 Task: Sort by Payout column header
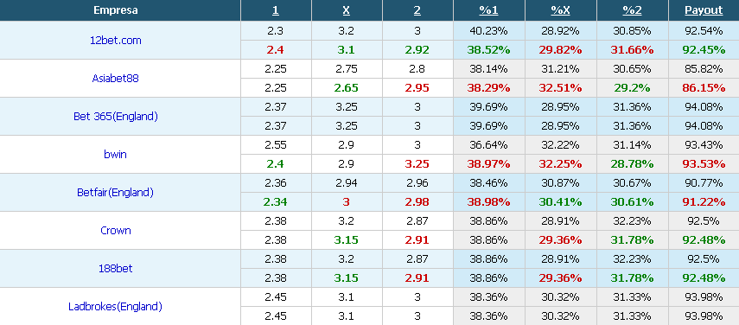pos(704,10)
